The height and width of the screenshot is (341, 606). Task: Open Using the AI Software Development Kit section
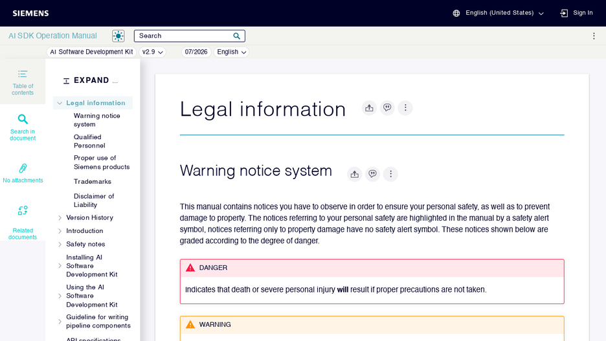coord(91,296)
